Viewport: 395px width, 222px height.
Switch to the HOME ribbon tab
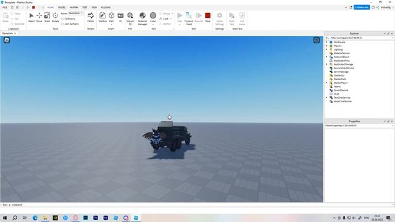pos(51,7)
